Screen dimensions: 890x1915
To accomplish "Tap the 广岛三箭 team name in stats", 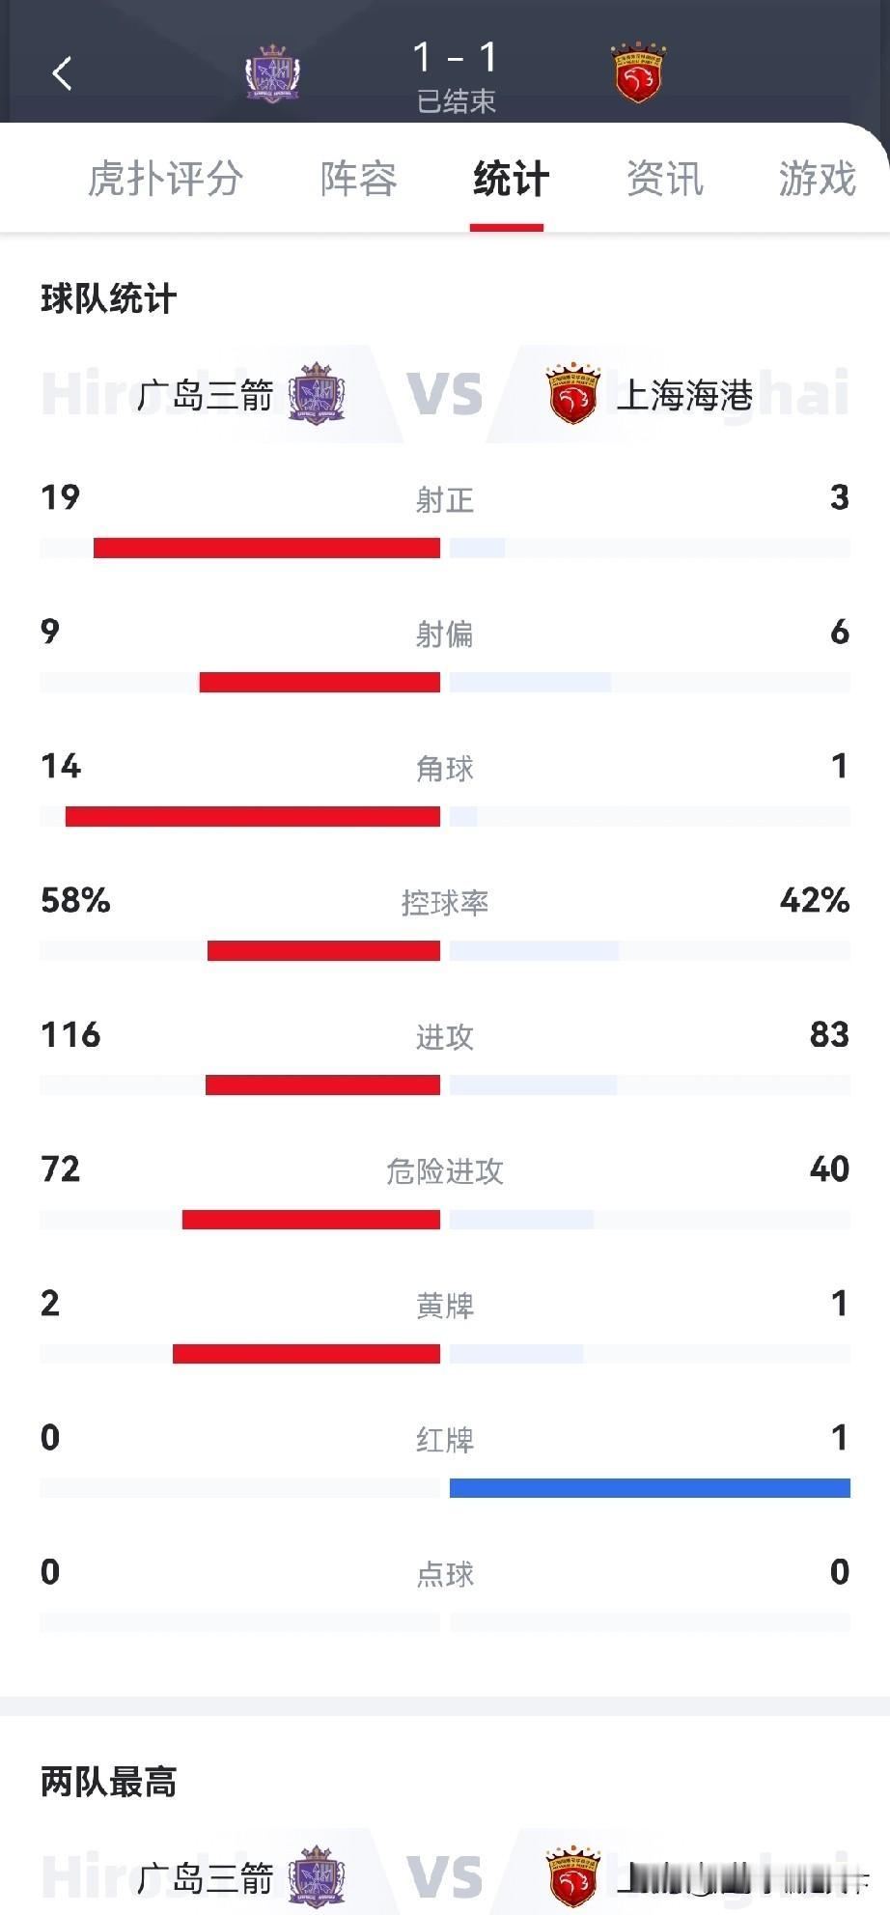I will 206,395.
